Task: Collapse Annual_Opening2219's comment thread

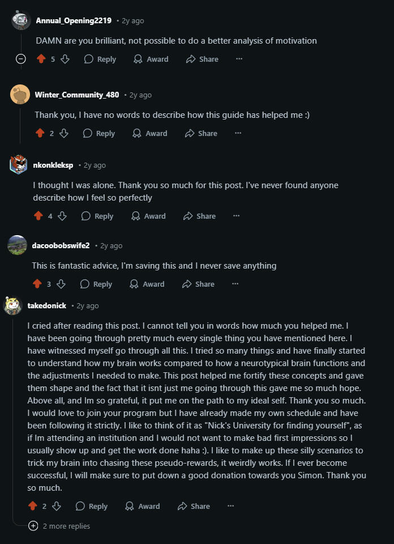Action: (21, 59)
